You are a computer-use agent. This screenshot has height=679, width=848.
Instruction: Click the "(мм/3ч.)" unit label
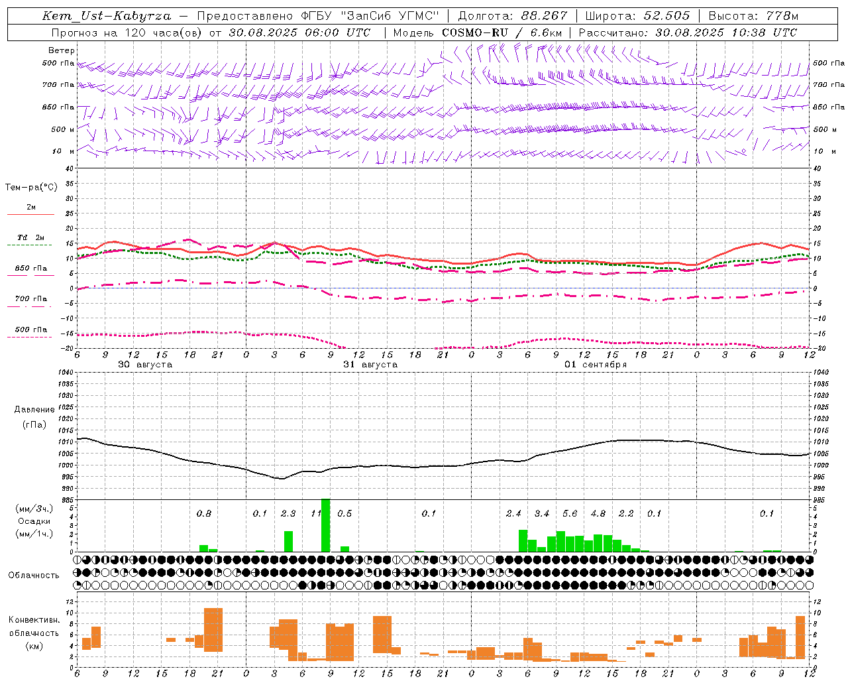(x=34, y=509)
